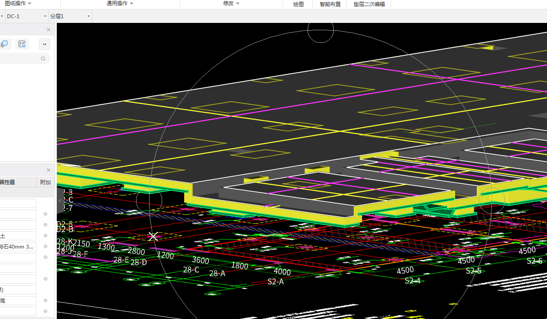
Task: Close the upper component list panel
Action: (x=49, y=30)
